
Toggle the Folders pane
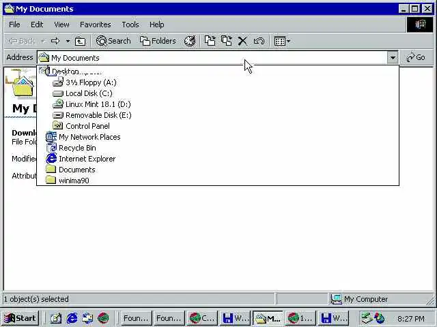coord(158,41)
